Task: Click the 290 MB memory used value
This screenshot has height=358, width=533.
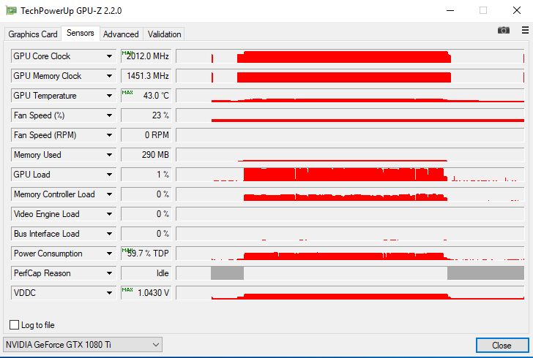Action: (146, 155)
